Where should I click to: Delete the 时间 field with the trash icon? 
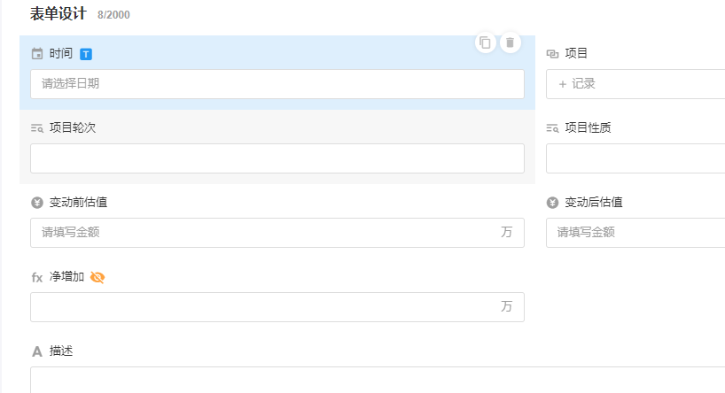point(510,42)
